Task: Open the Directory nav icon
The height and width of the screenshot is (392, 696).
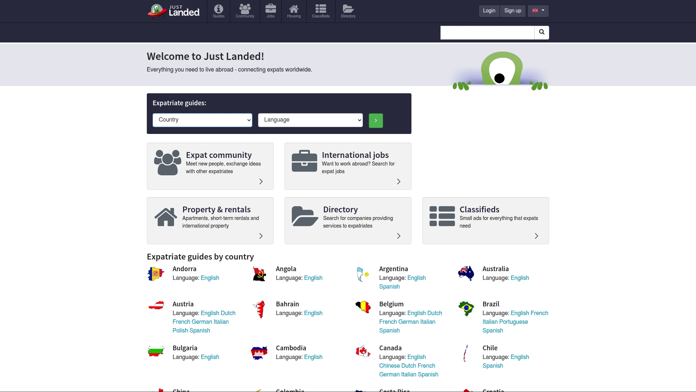Action: [348, 11]
